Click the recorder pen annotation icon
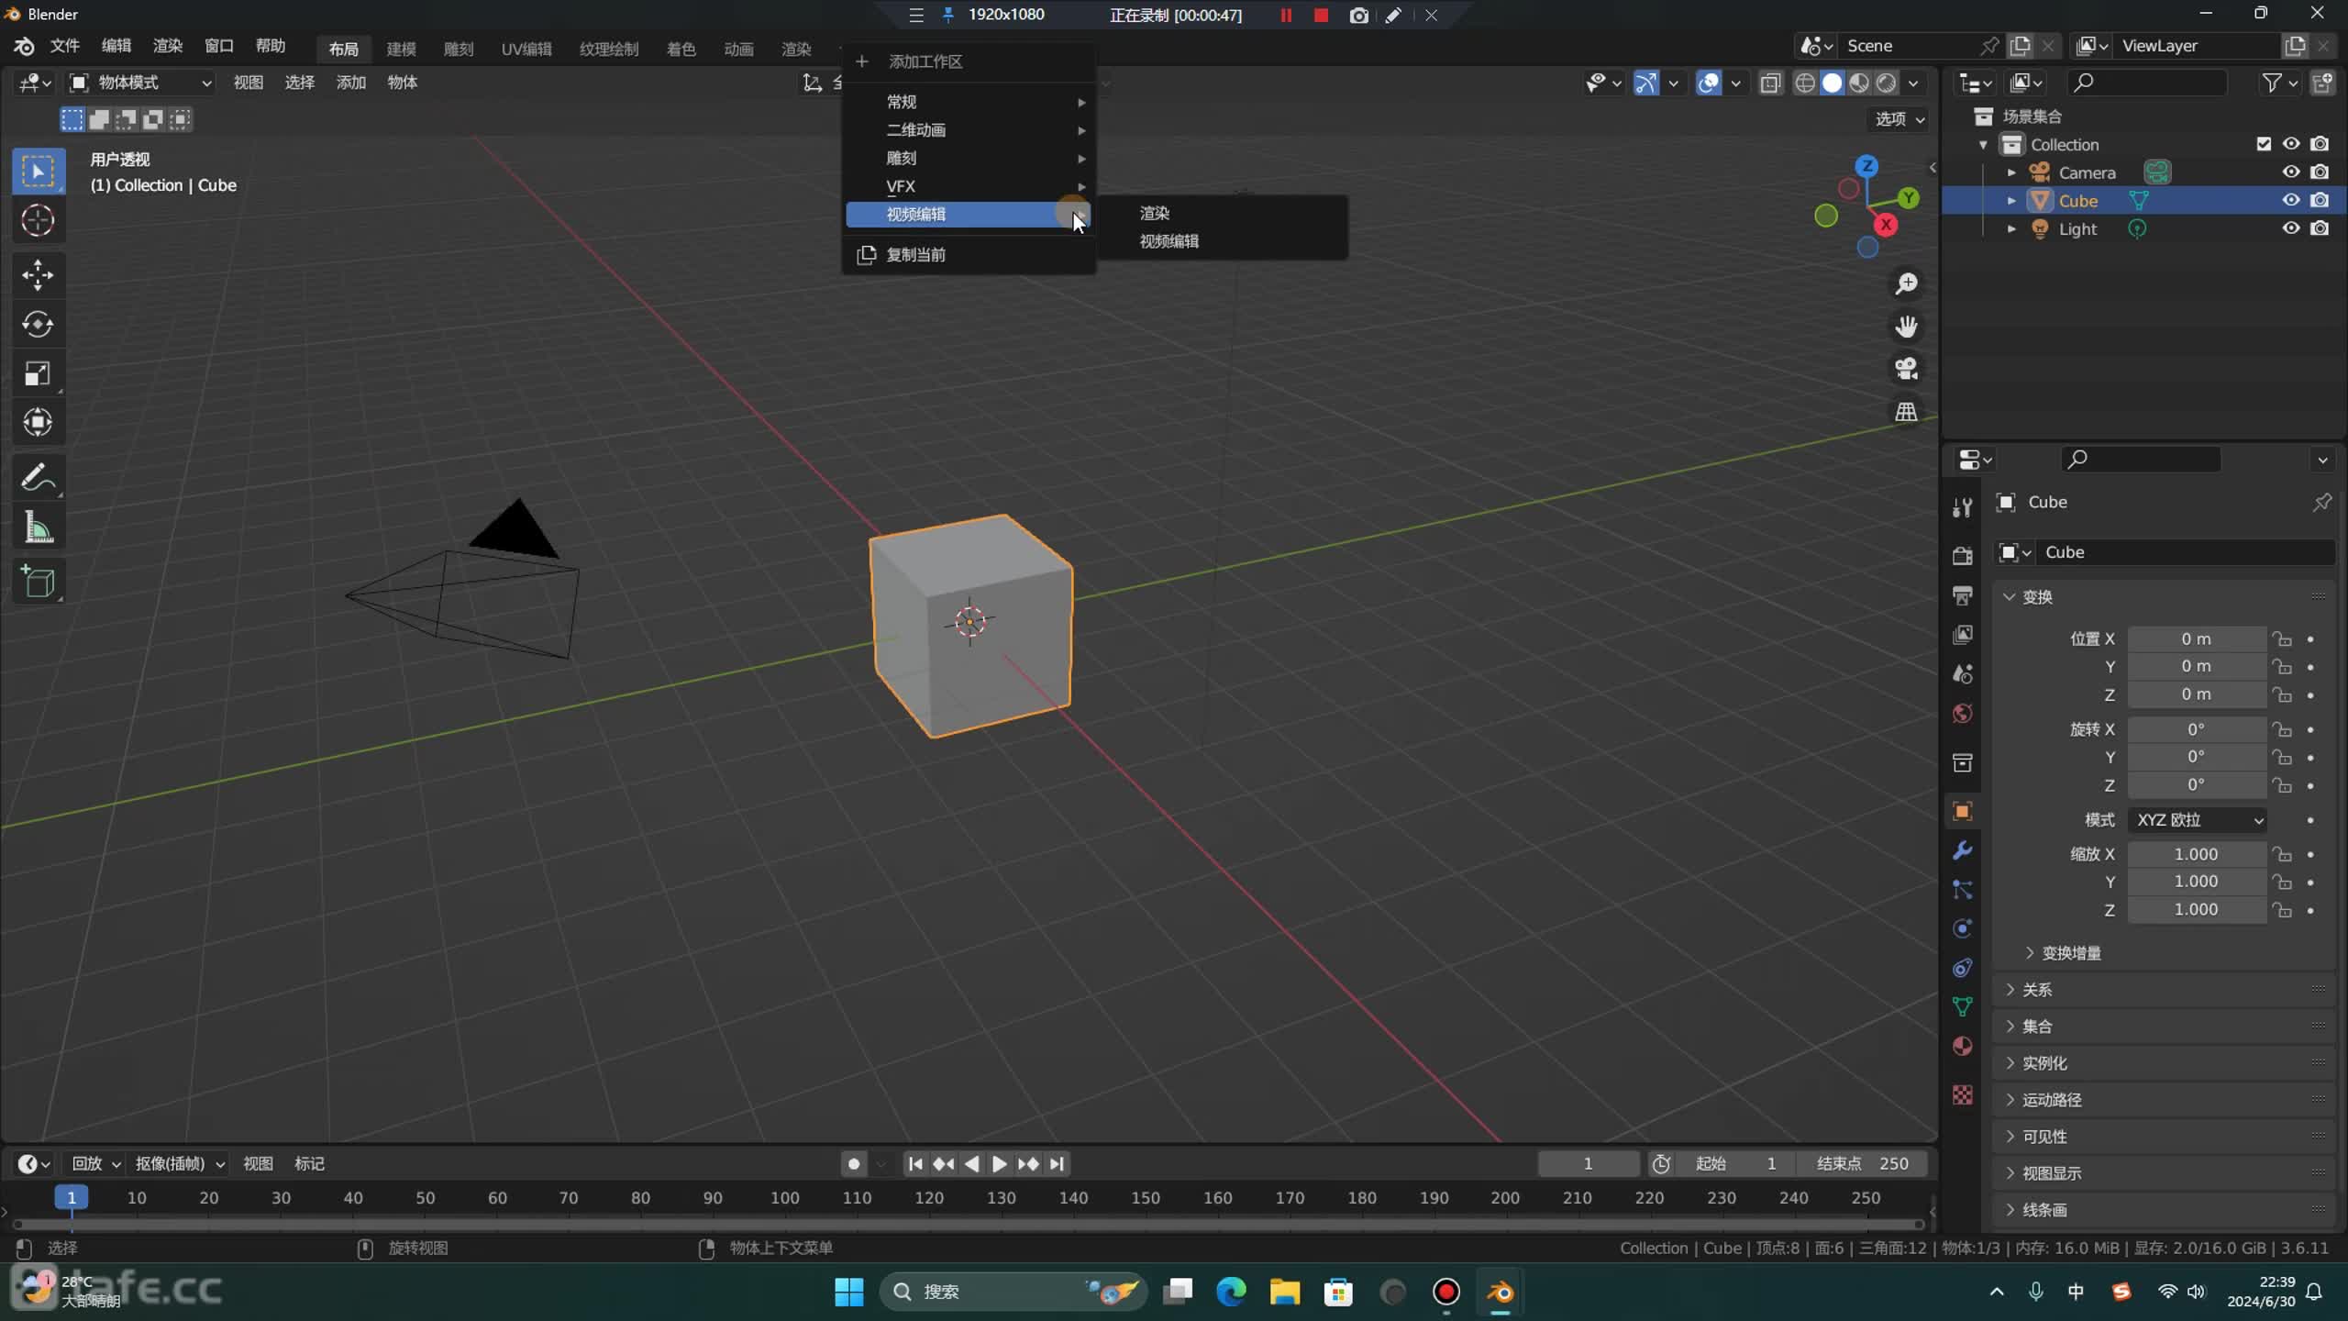Viewport: 2348px width, 1321px height. click(x=1393, y=16)
